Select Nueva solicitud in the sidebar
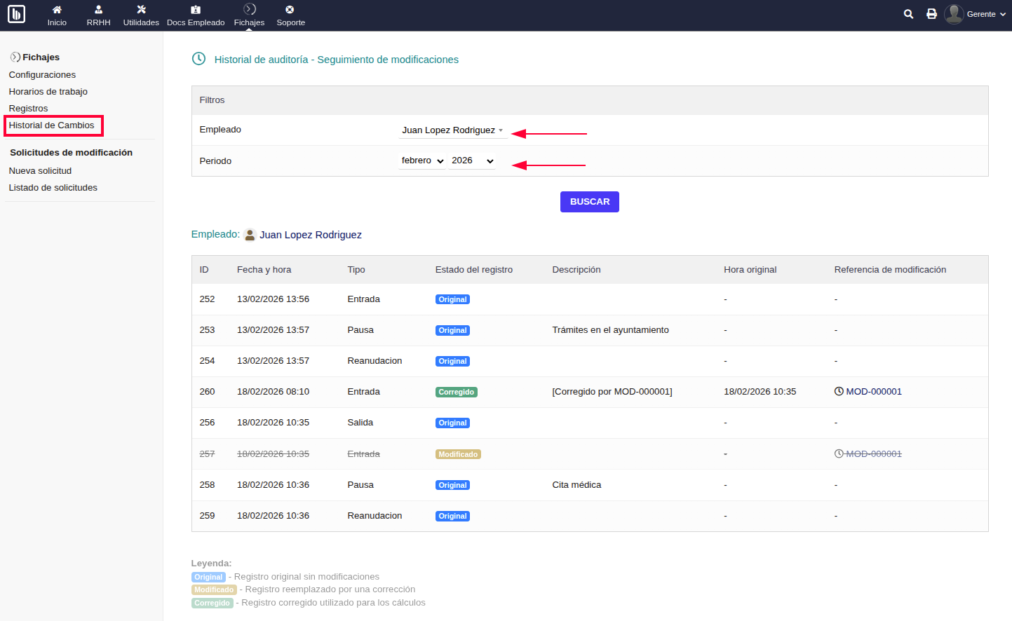The width and height of the screenshot is (1012, 621). 40,171
